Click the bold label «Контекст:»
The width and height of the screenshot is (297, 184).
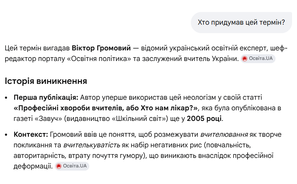(x=31, y=135)
